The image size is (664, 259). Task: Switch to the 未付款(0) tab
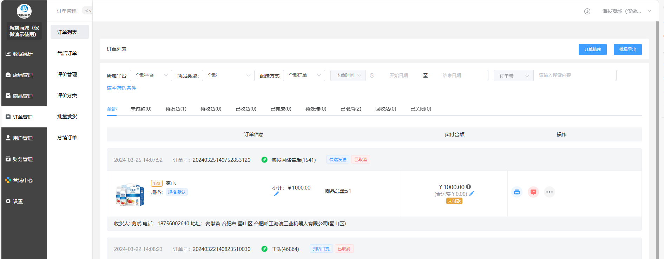tap(141, 109)
